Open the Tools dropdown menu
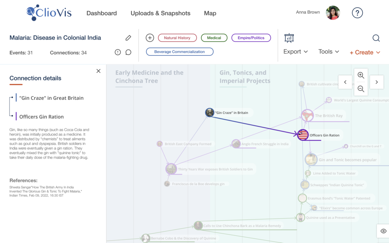 (x=329, y=52)
